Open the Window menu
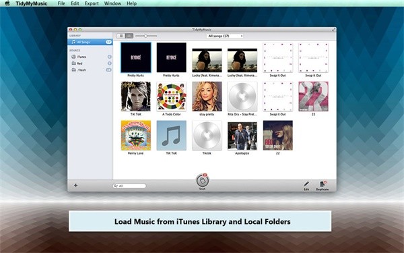 112,3
